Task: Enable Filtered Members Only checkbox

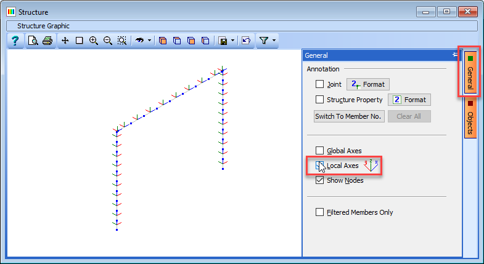Action: [x=320, y=212]
